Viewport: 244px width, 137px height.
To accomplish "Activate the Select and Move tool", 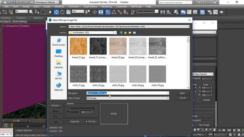I will [56, 12].
